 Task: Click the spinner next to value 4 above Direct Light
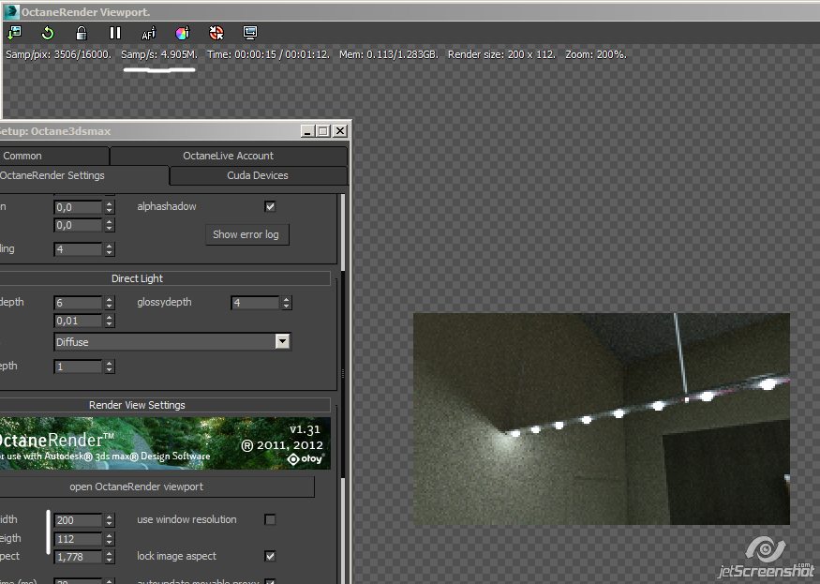point(109,249)
